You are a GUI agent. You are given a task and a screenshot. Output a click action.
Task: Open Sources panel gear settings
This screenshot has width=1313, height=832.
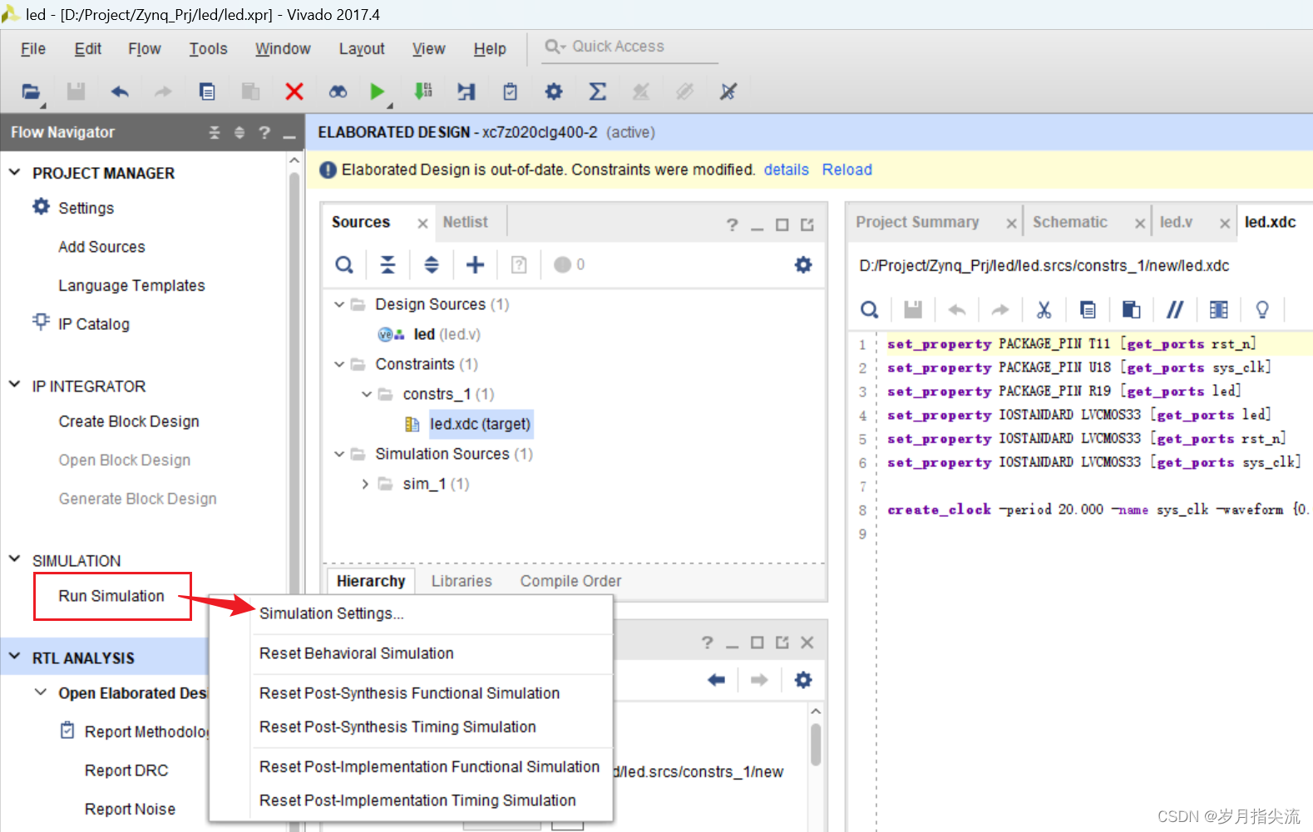pos(802,265)
